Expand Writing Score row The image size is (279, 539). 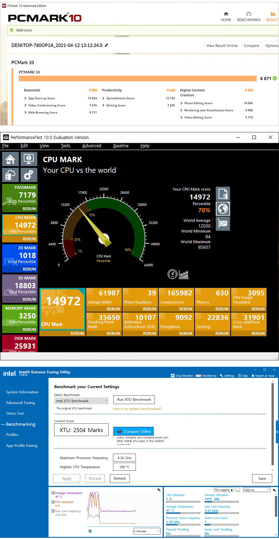104,105
